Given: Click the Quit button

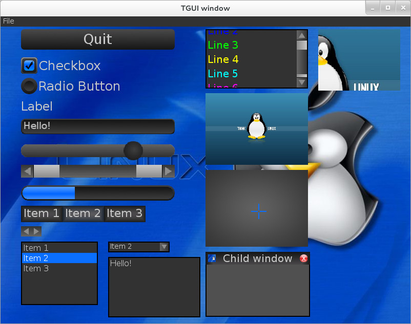Looking at the screenshot, I should tap(98, 39).
